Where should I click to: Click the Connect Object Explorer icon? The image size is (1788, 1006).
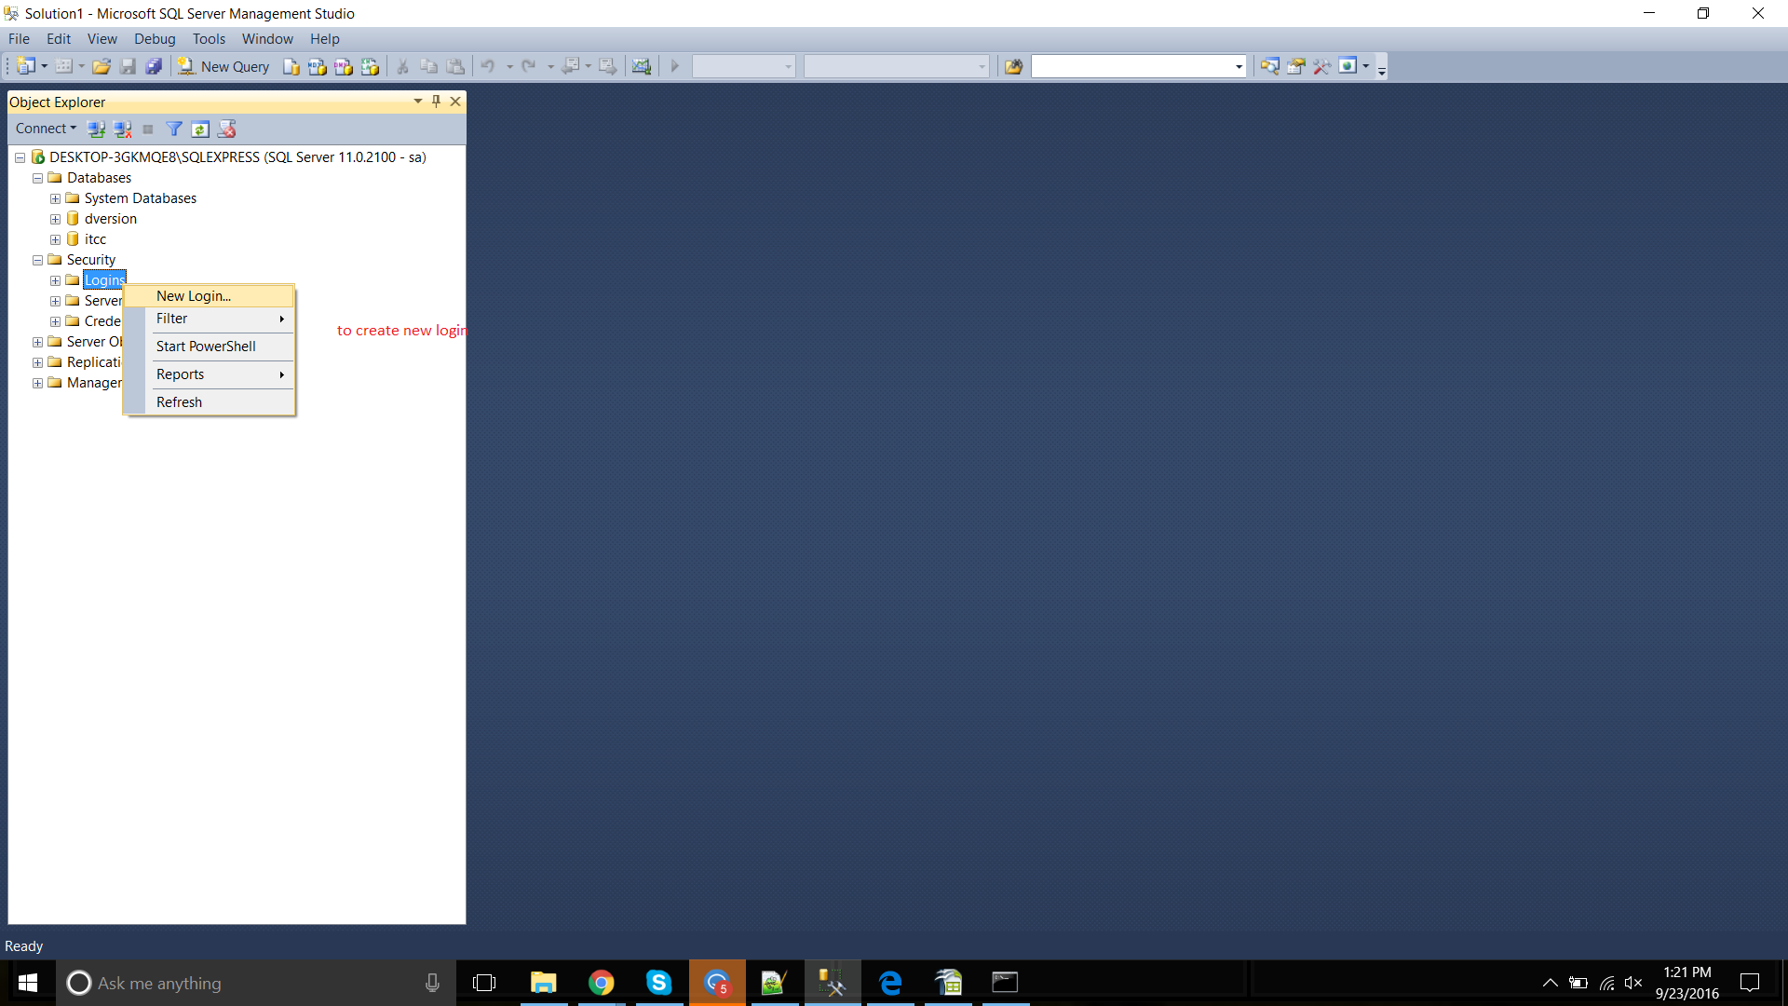(x=96, y=129)
